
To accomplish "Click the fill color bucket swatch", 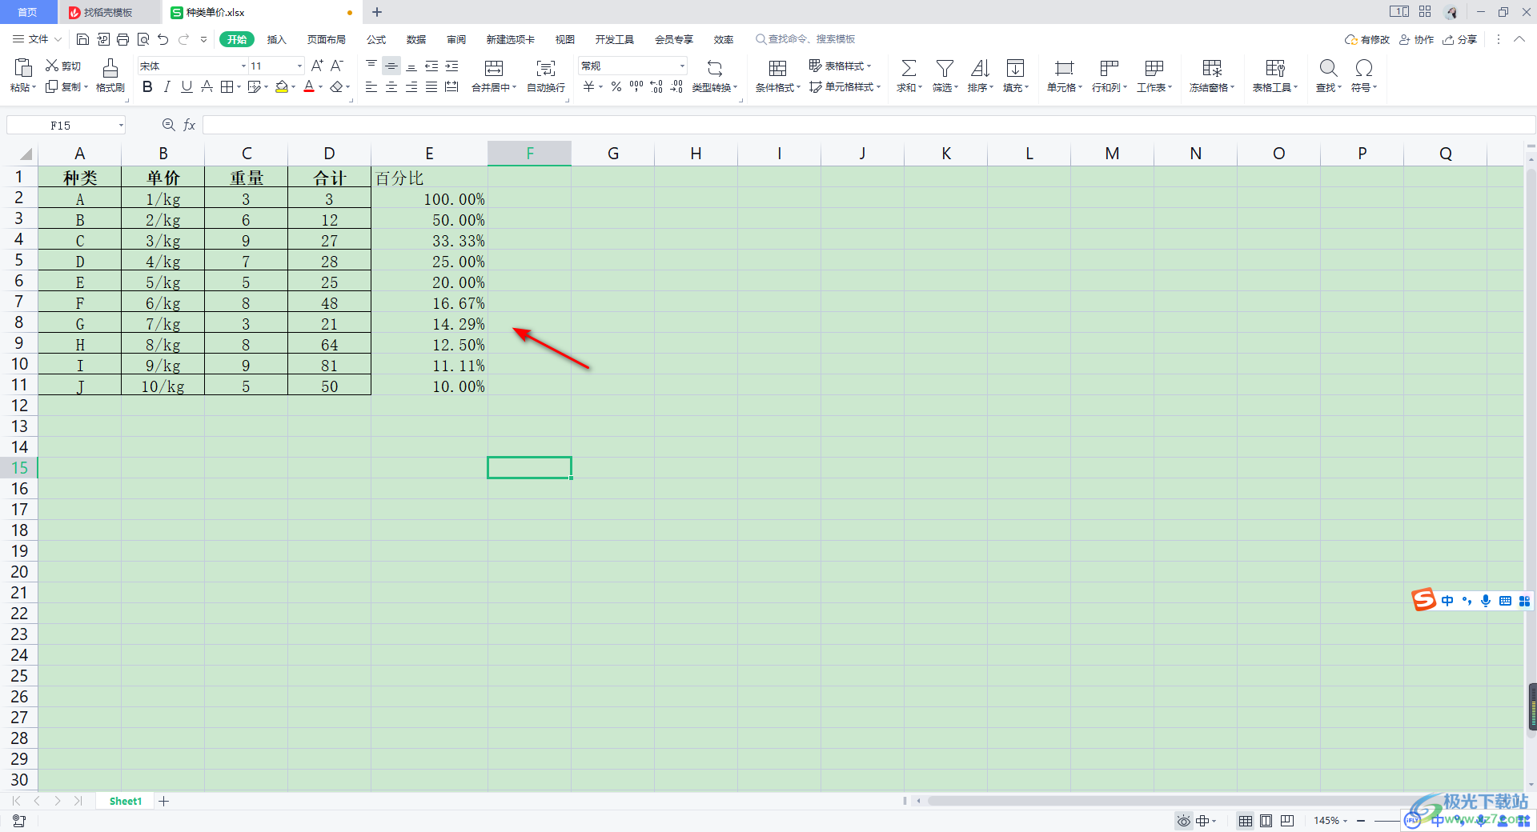I will click(x=282, y=86).
